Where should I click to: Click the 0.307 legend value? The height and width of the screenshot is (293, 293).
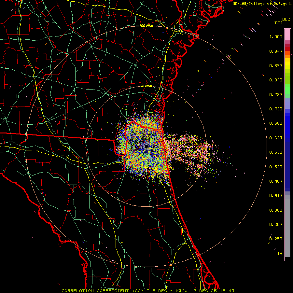coord(276,225)
